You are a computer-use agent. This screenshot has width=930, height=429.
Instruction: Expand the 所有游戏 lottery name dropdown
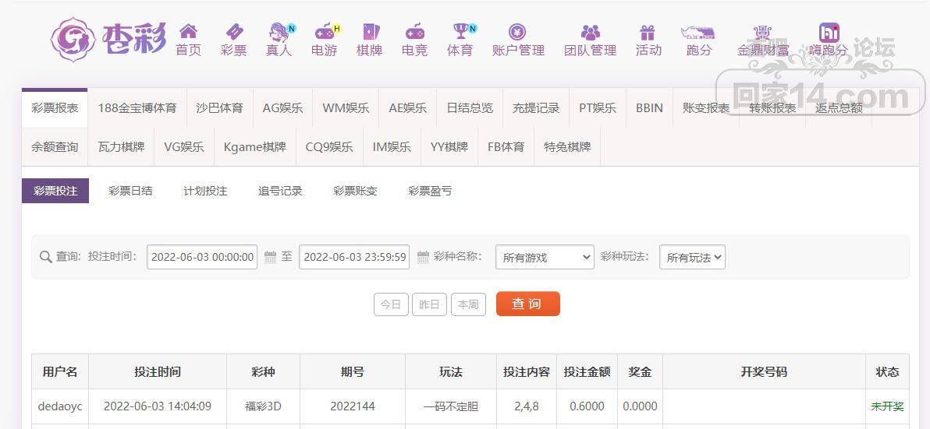(545, 257)
